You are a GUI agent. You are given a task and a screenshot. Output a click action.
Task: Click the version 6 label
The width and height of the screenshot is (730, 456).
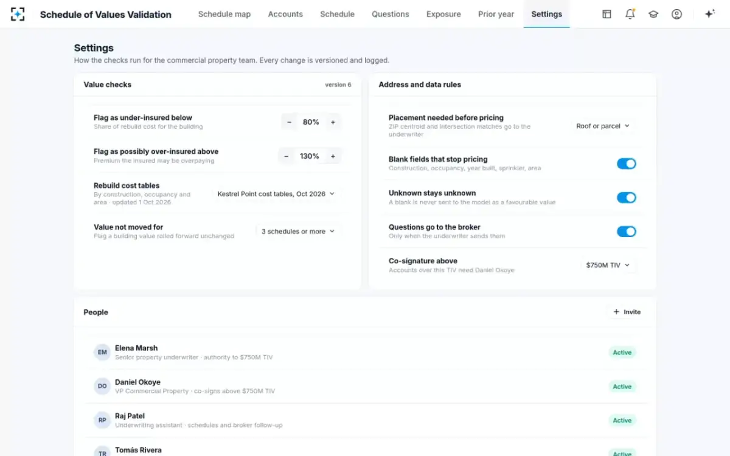338,85
